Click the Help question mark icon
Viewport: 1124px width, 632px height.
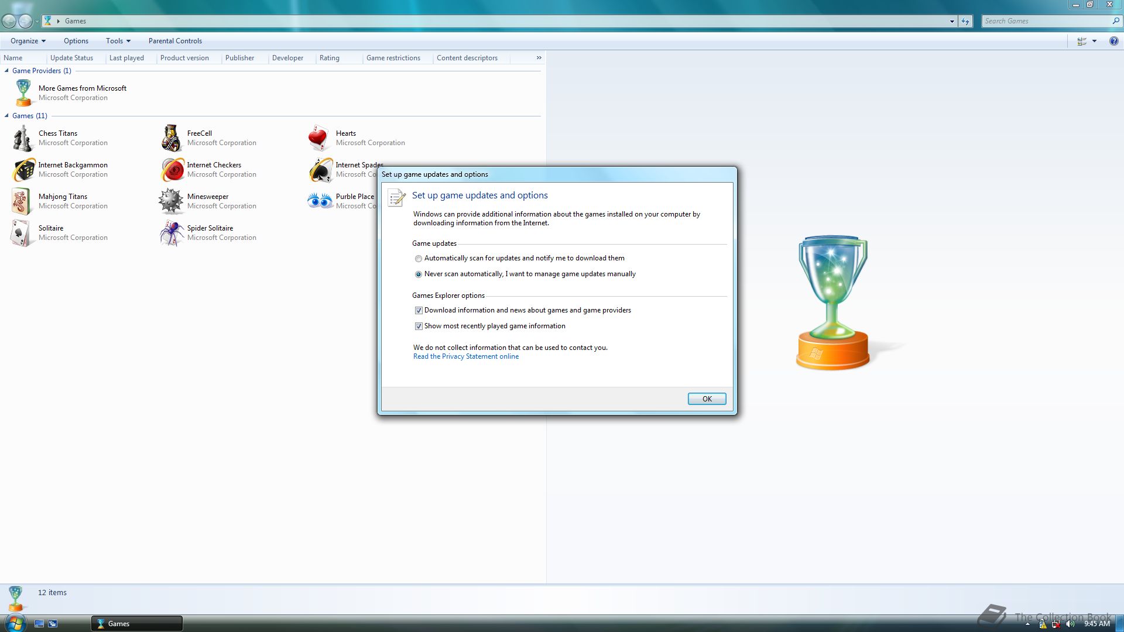point(1113,41)
